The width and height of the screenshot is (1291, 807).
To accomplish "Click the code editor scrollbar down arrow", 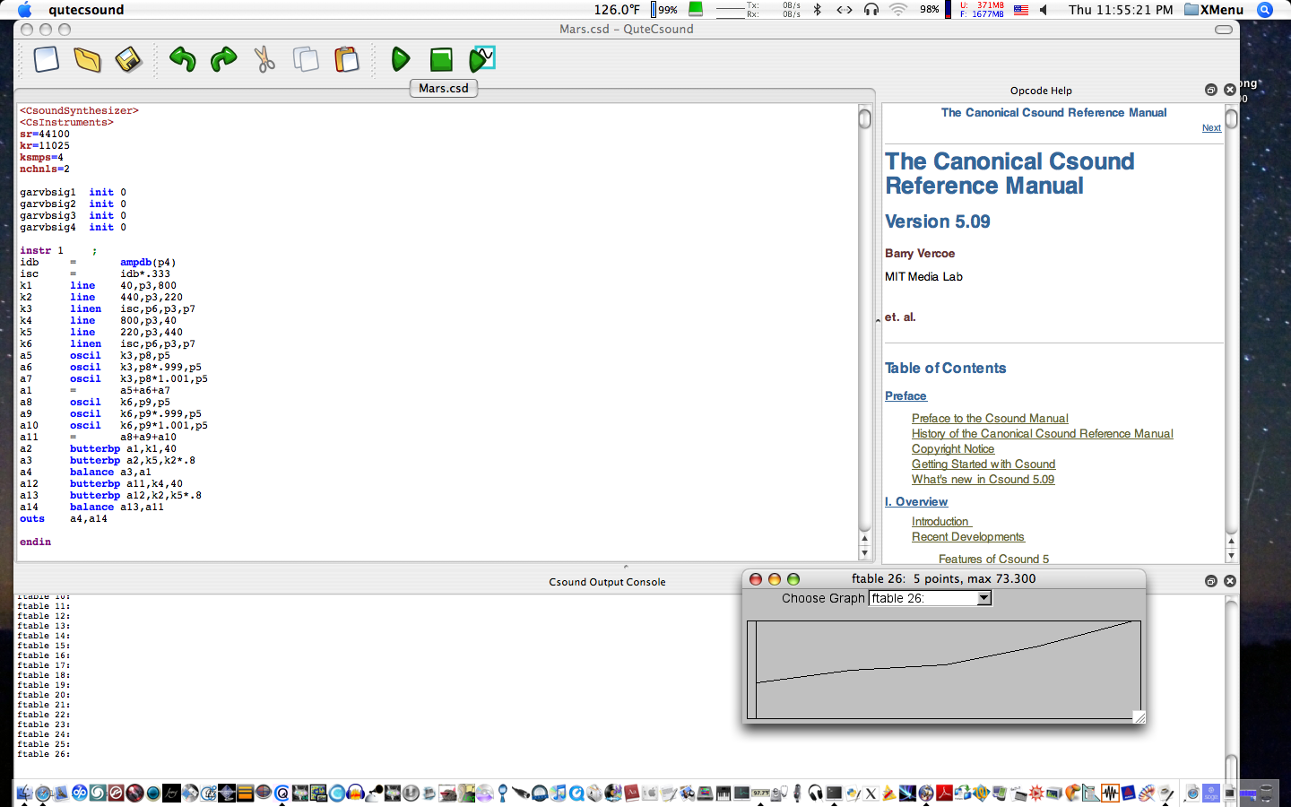I will point(864,553).
